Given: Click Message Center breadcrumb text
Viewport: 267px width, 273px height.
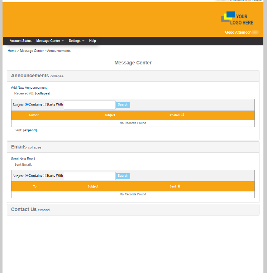Looking at the screenshot, I should [x=32, y=51].
